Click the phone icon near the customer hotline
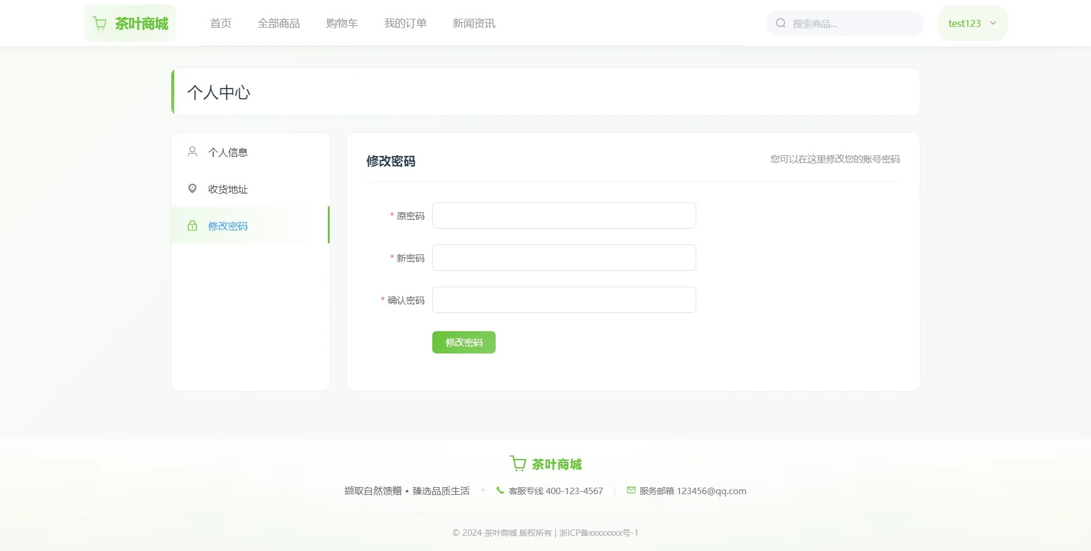1091x551 pixels. [x=499, y=491]
